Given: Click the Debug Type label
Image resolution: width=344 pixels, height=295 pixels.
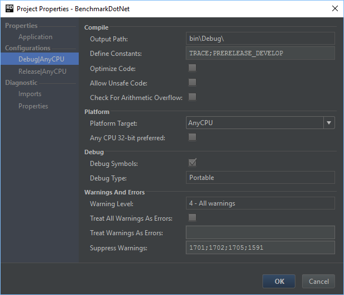Looking at the screenshot, I should tap(108, 178).
